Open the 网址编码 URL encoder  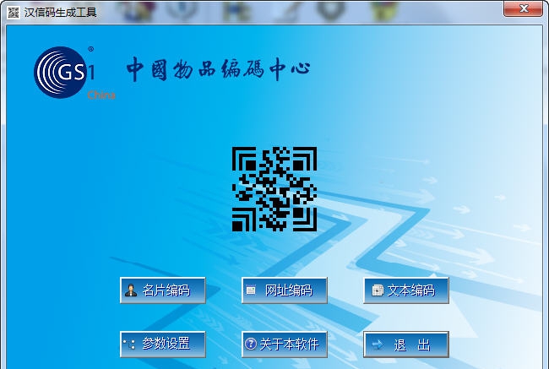pyautogui.click(x=285, y=290)
